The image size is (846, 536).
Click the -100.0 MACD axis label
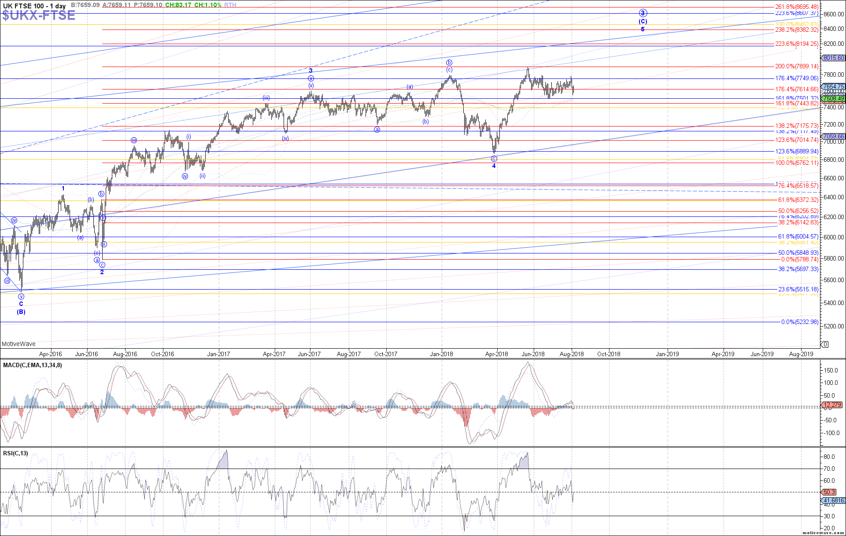click(x=831, y=433)
